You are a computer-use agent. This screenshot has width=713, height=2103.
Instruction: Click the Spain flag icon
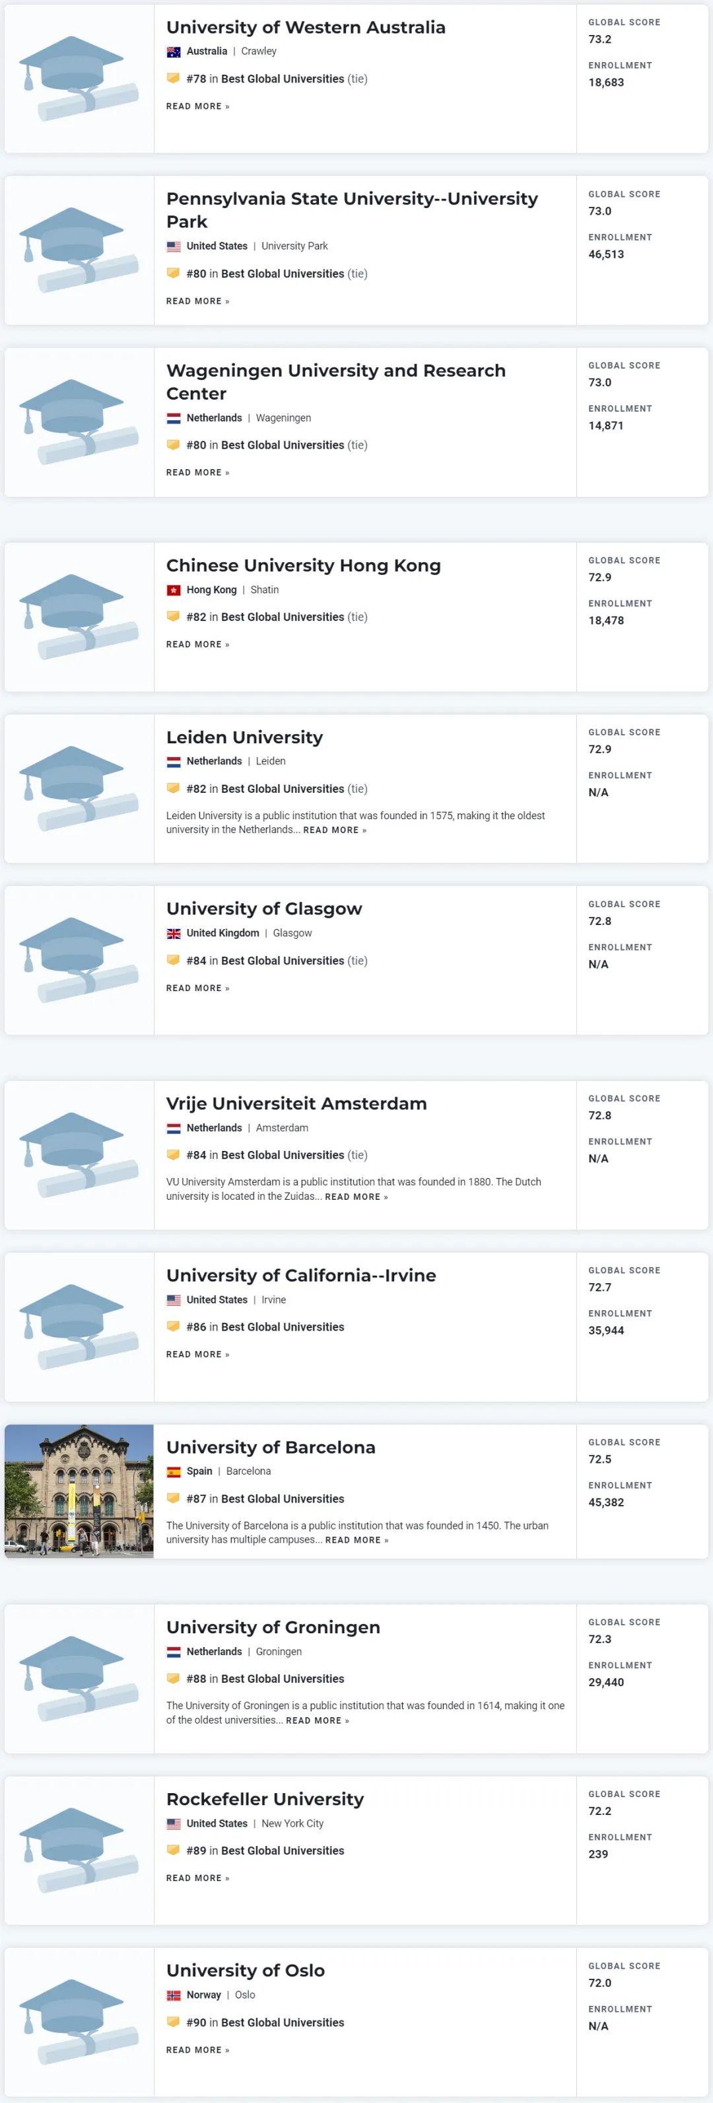click(x=173, y=1471)
